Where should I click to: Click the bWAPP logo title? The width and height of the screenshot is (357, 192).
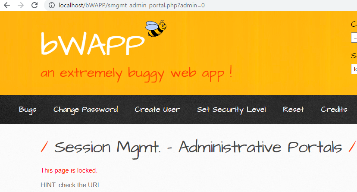[93, 43]
